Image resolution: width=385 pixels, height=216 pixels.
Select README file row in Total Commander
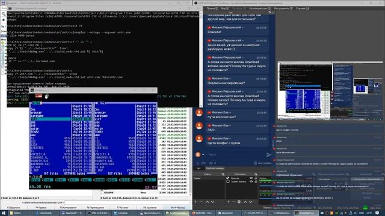(x=146, y=193)
